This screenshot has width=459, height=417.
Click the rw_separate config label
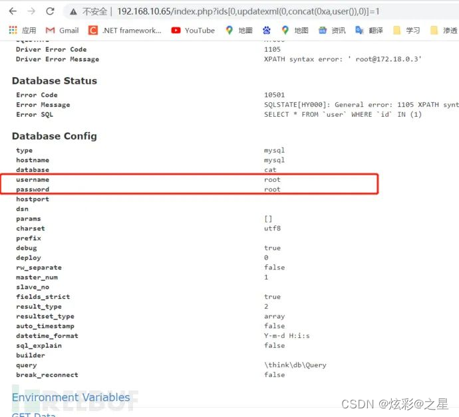[x=39, y=268]
